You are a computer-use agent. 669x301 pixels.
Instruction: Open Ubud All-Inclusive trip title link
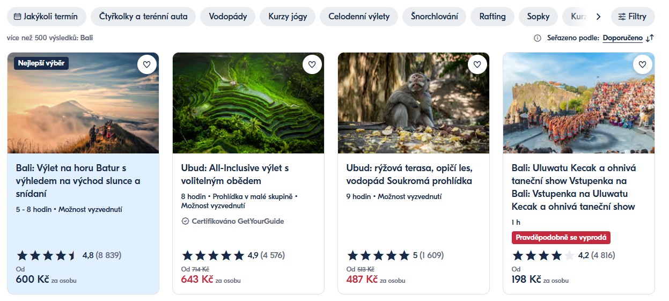point(235,174)
